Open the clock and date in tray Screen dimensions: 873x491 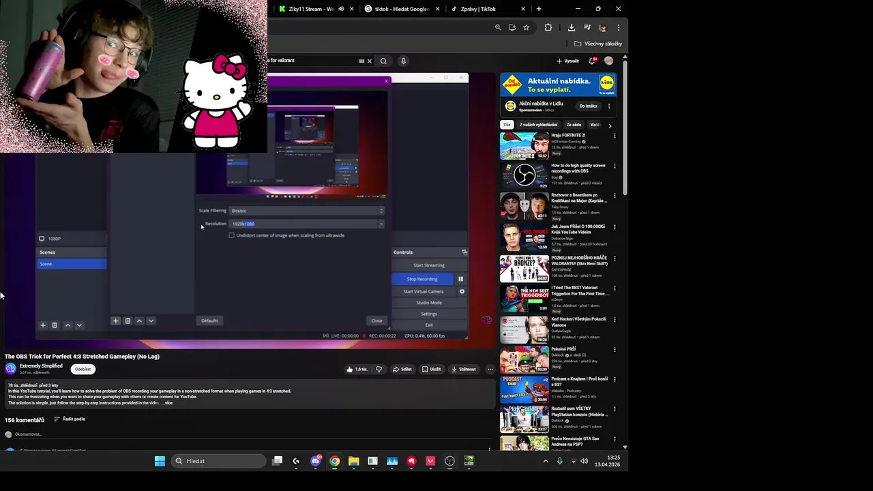pyautogui.click(x=607, y=461)
